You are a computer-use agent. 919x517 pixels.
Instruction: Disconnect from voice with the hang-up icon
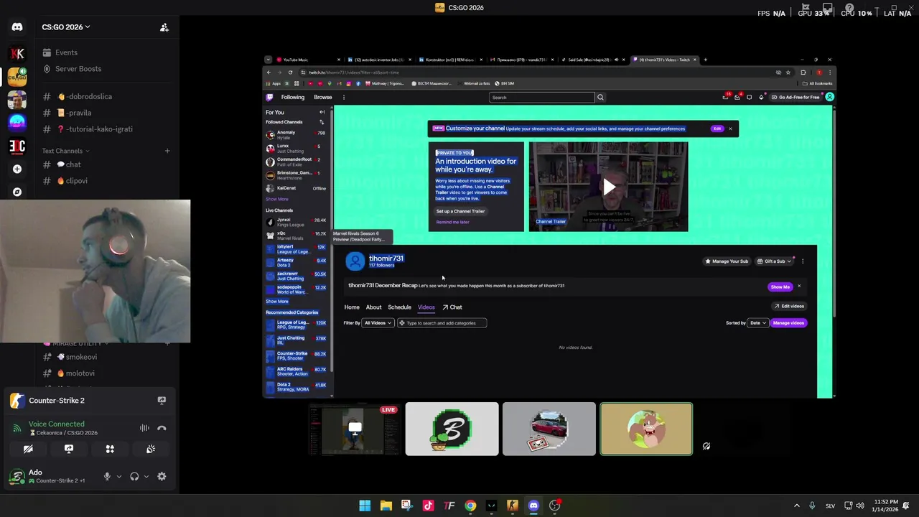pos(162,428)
